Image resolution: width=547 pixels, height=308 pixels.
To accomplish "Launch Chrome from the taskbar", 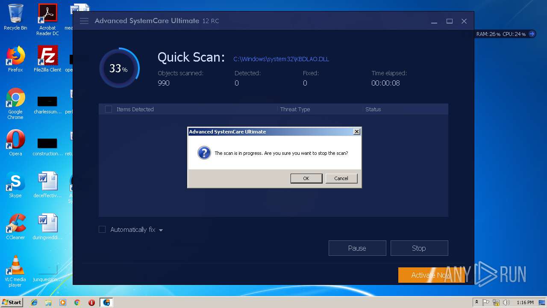I will (77, 302).
